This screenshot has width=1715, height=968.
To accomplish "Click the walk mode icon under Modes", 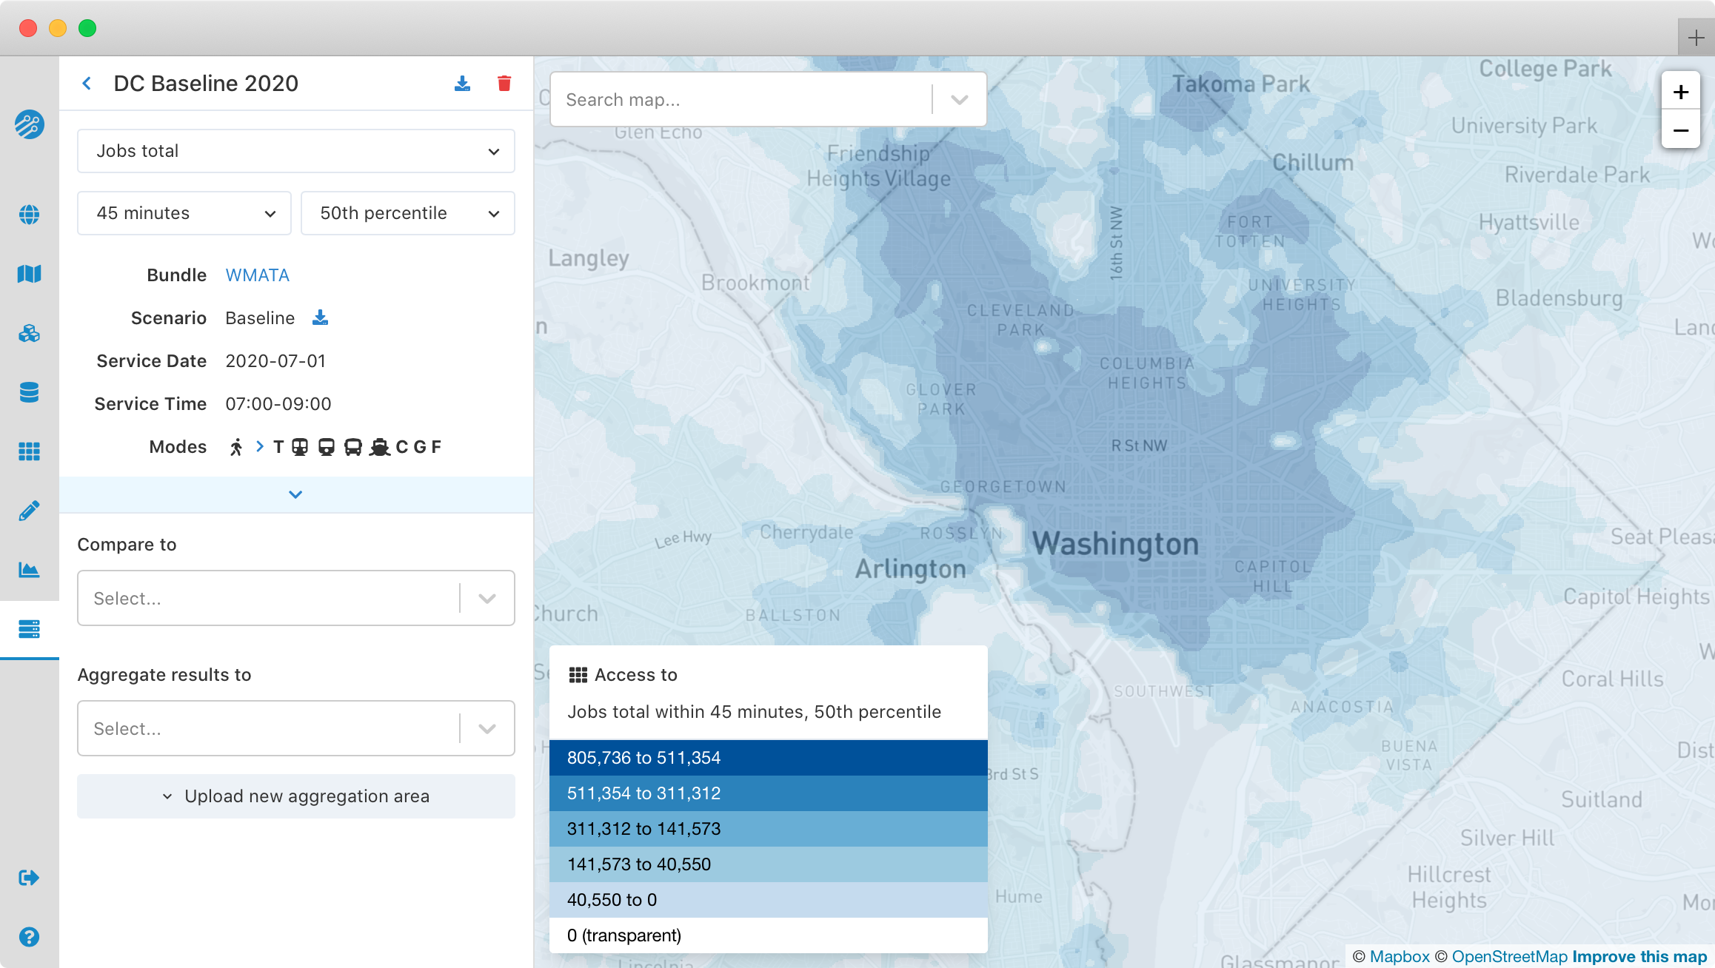I will (238, 446).
